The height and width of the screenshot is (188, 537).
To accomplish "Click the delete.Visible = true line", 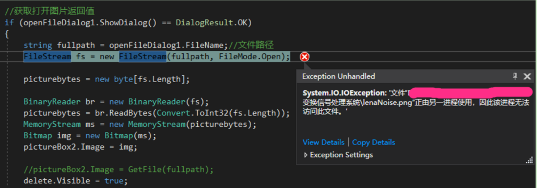I will (76, 181).
